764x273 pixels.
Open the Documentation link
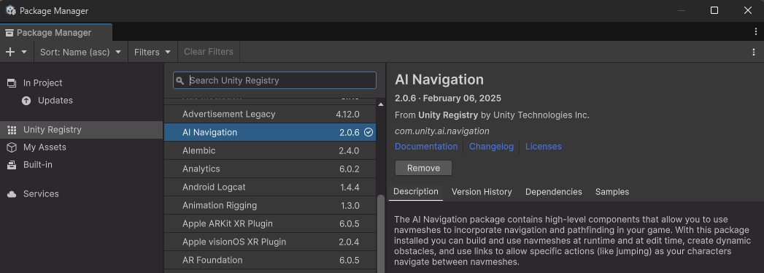(x=426, y=146)
